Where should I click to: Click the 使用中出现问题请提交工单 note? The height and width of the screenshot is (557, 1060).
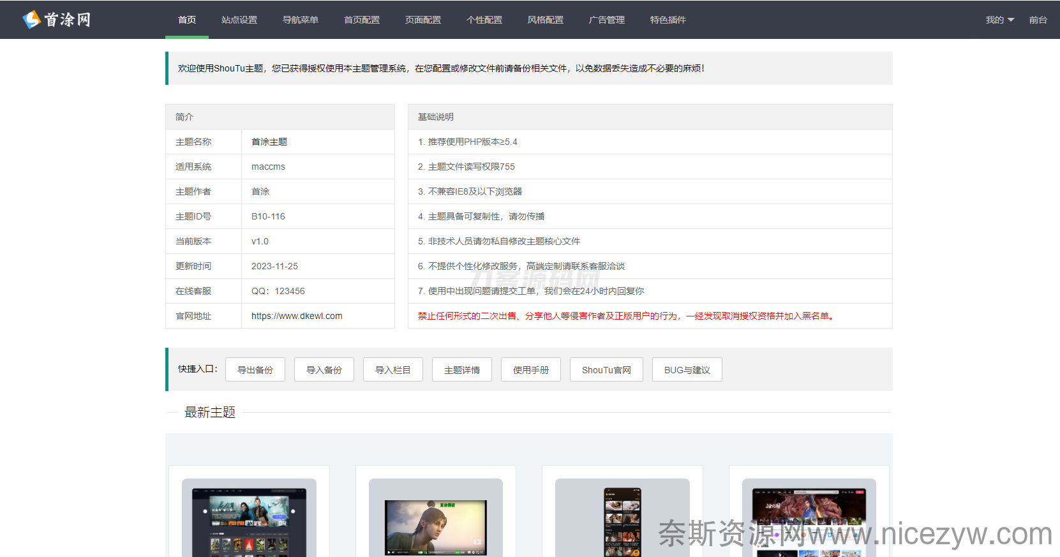pyautogui.click(x=531, y=291)
